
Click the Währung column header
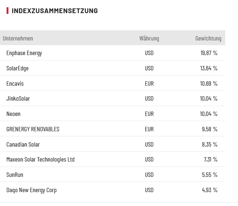coord(149,38)
